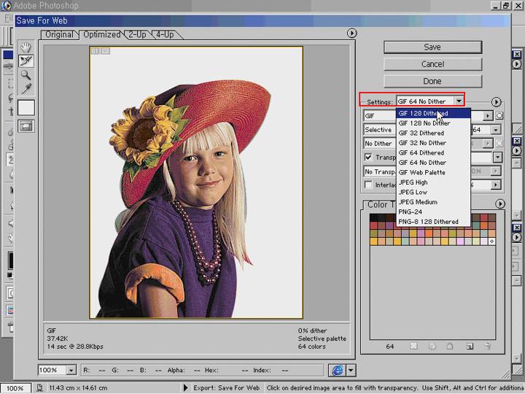Click the Done button

432,81
